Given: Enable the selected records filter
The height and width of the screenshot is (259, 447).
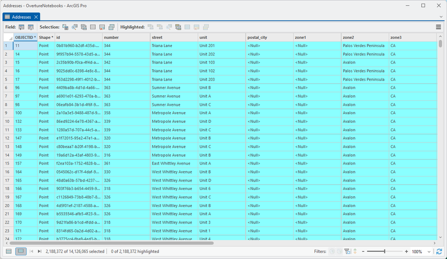Looking at the screenshot, I should coord(348,251).
